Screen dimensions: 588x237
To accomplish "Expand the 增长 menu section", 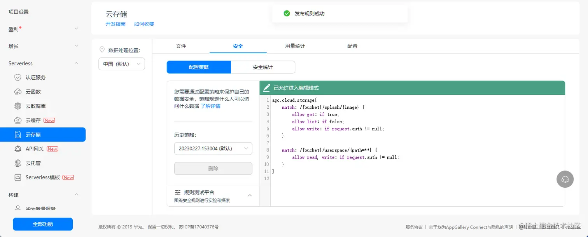I will pyautogui.click(x=77, y=46).
